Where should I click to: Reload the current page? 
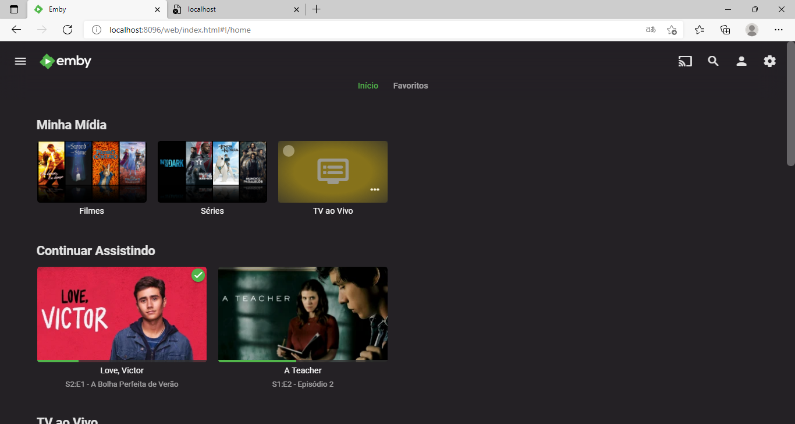point(68,30)
